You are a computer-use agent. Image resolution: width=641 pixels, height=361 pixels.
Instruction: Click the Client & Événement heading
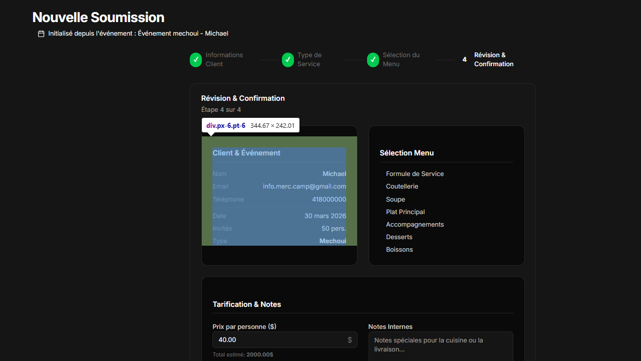246,153
